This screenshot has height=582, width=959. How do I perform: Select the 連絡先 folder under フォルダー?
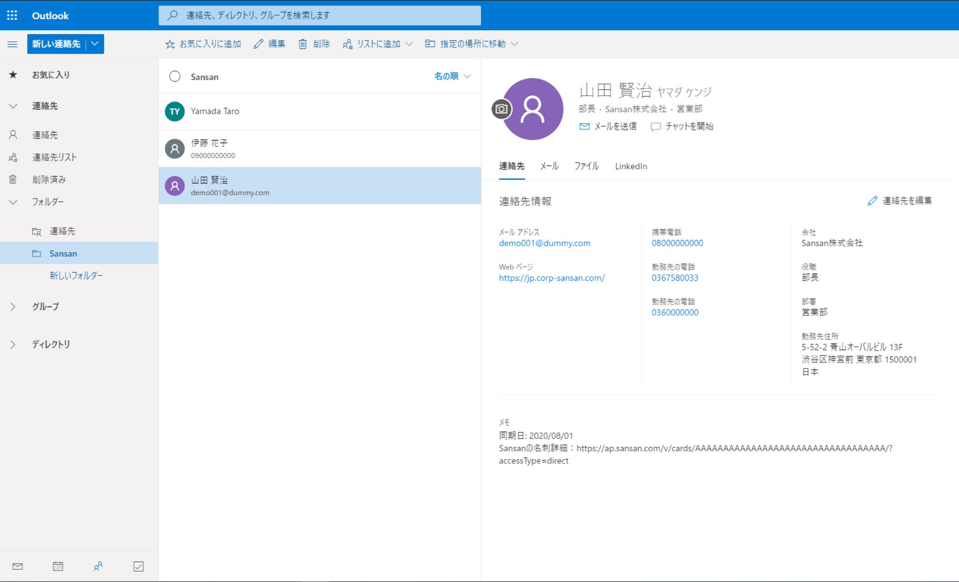tap(79, 231)
